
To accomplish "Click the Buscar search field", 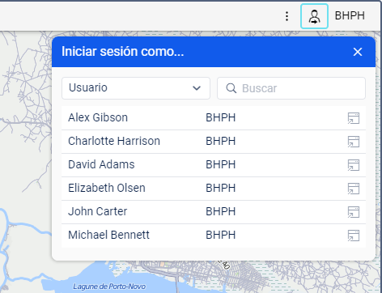I will point(291,88).
